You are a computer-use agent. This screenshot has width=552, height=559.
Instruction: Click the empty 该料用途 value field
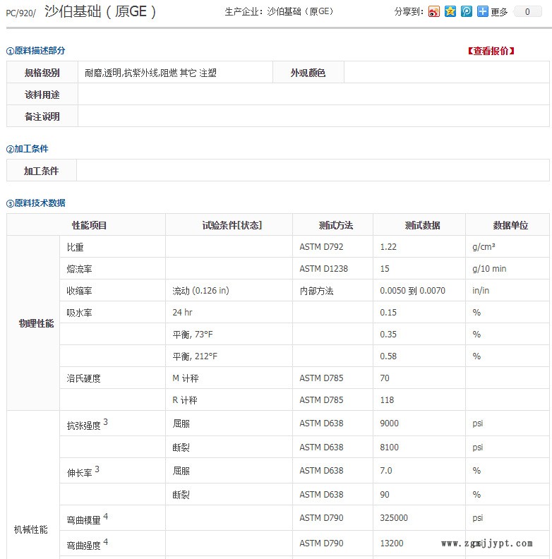point(311,95)
